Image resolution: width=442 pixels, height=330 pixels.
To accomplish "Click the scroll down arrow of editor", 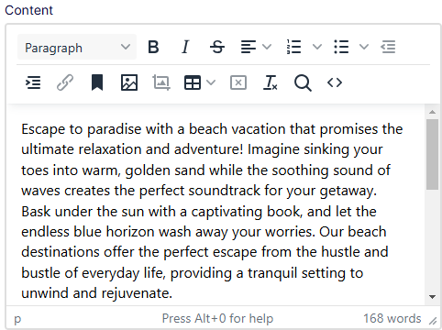I will pos(432,297).
